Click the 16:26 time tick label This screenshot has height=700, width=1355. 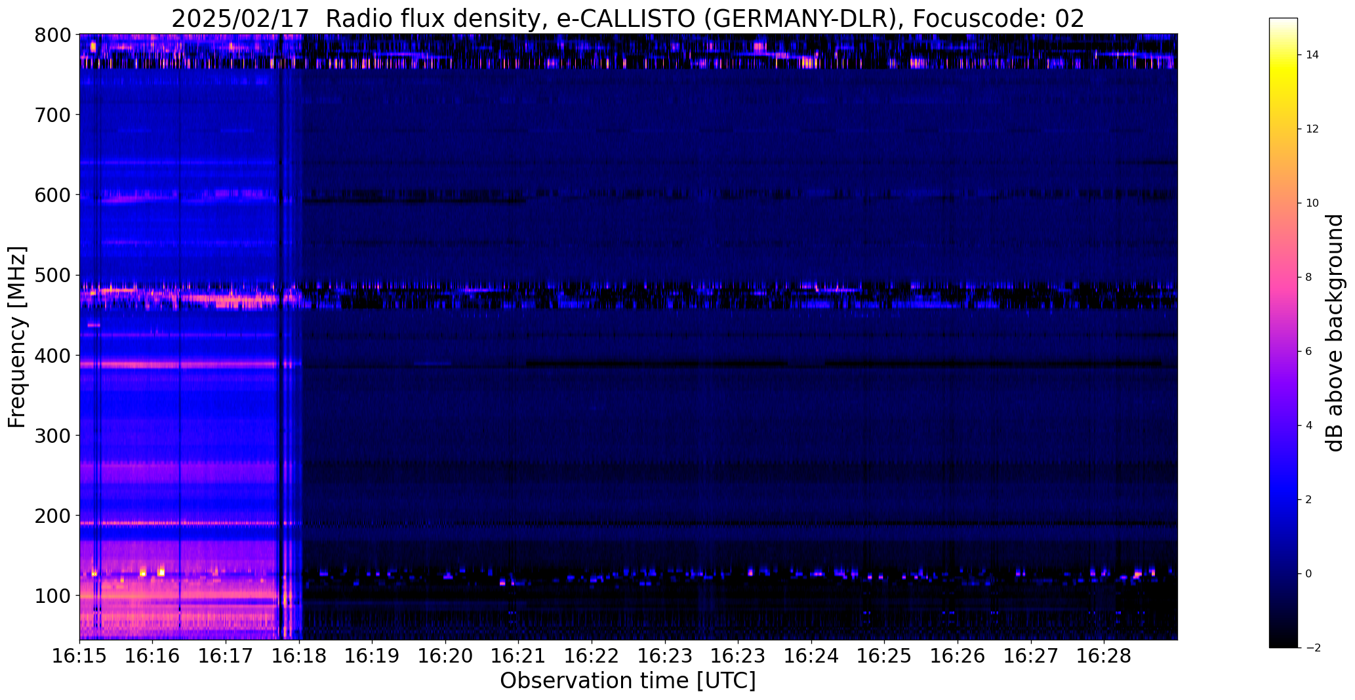click(958, 656)
